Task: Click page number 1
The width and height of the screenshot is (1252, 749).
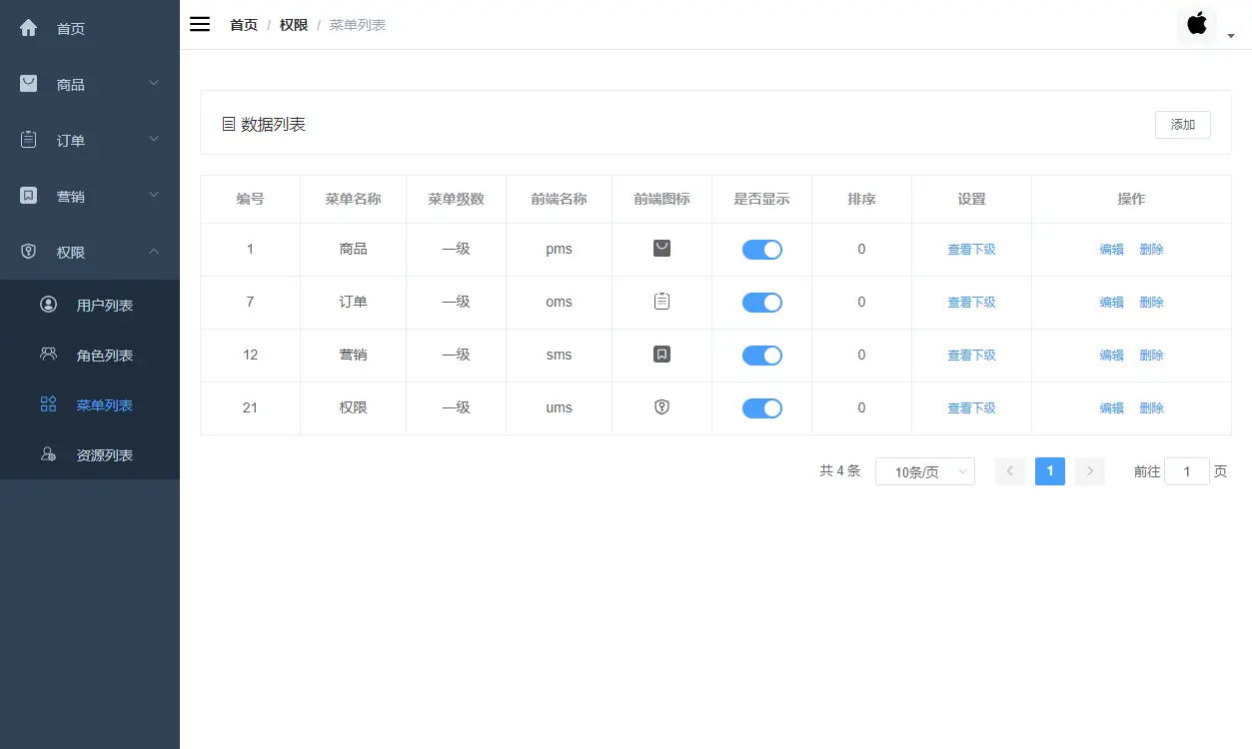Action: (x=1050, y=471)
